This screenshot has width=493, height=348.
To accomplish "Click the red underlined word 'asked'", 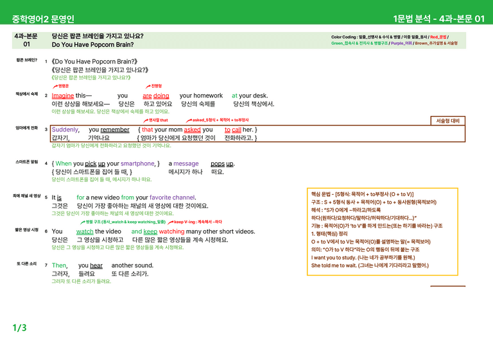I will coord(192,129).
